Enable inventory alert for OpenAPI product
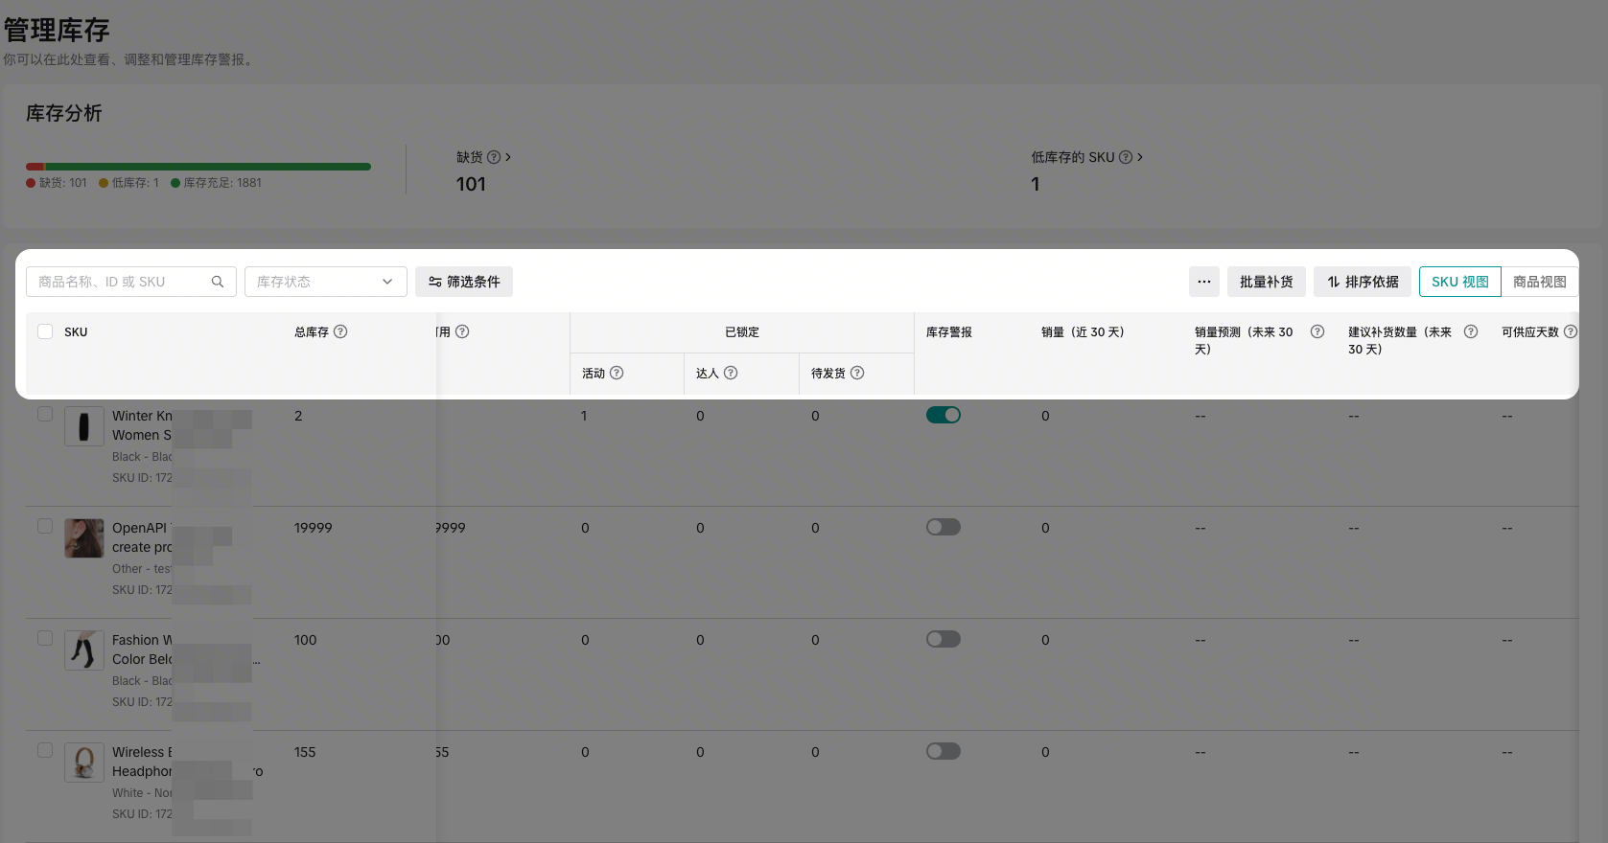The width and height of the screenshot is (1608, 843). pos(943,527)
